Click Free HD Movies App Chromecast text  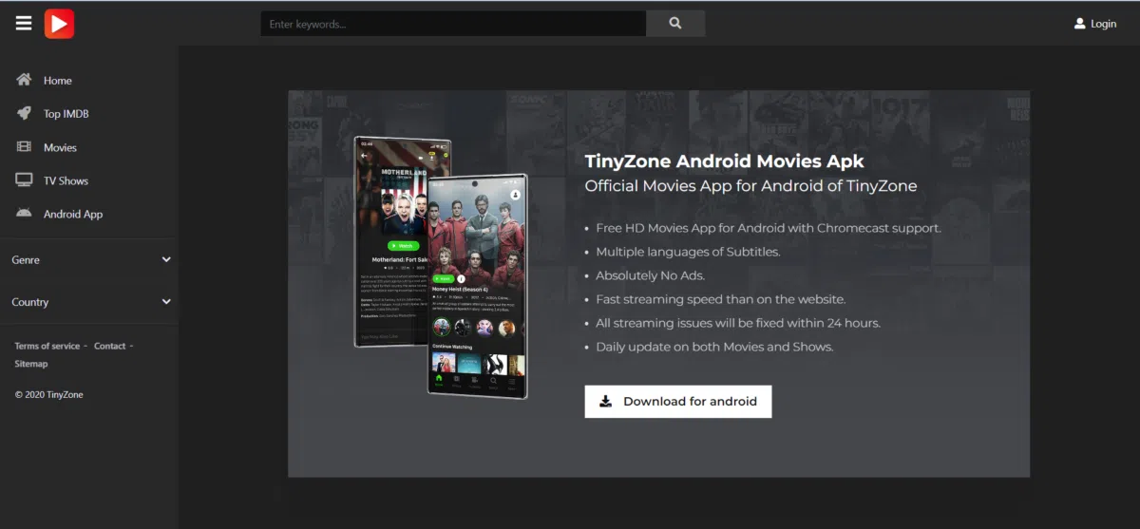click(x=769, y=228)
